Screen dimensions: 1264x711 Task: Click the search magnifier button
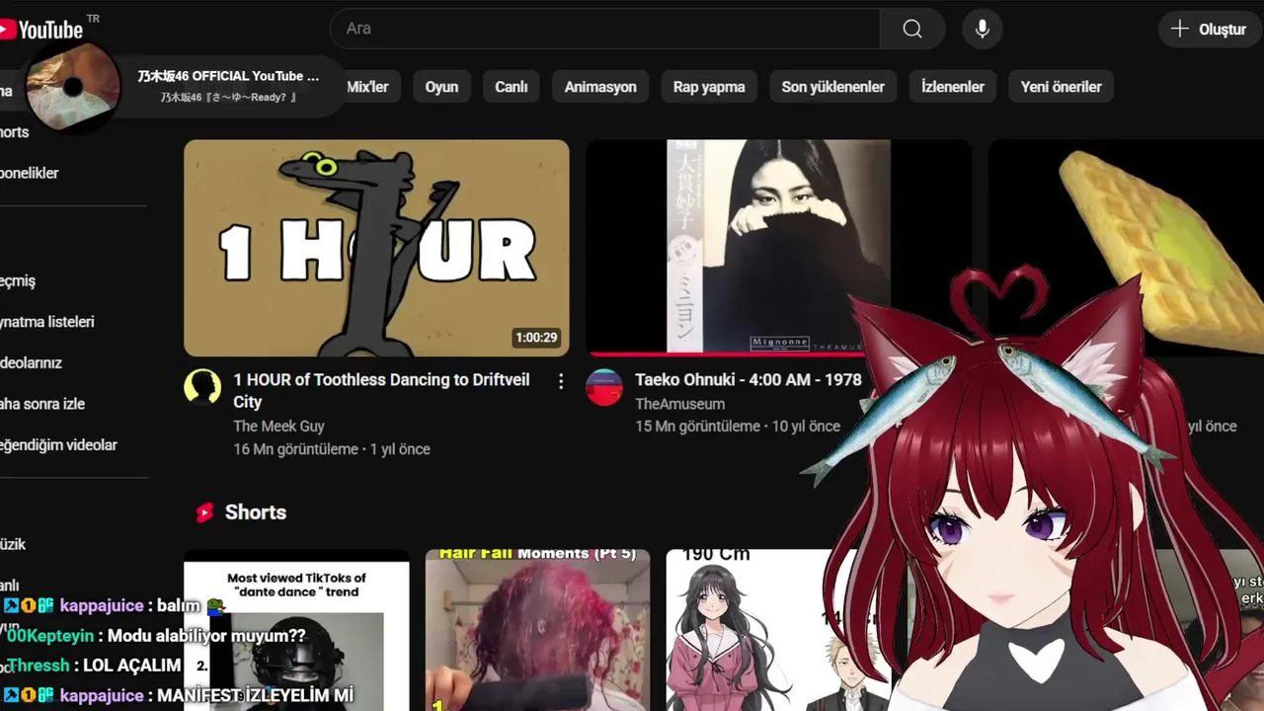(x=912, y=29)
